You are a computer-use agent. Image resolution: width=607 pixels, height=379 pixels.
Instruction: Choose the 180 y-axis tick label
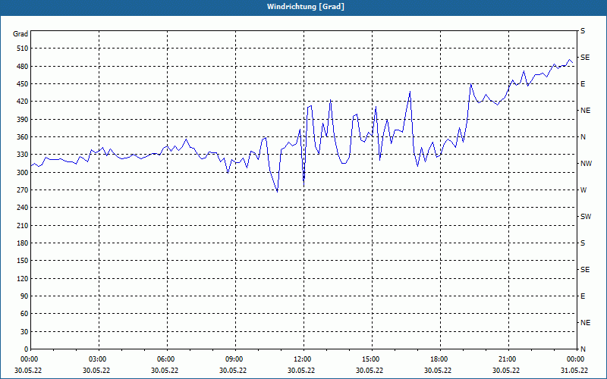click(x=23, y=243)
